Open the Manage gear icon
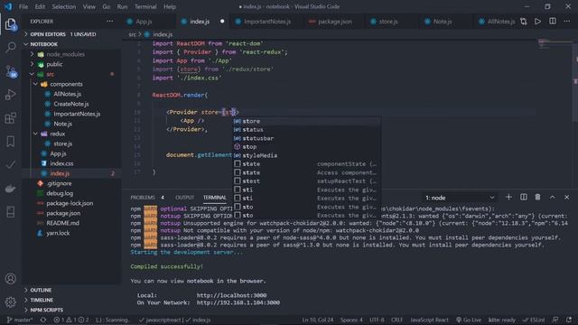Screen dimensions: 578x325 11,302
